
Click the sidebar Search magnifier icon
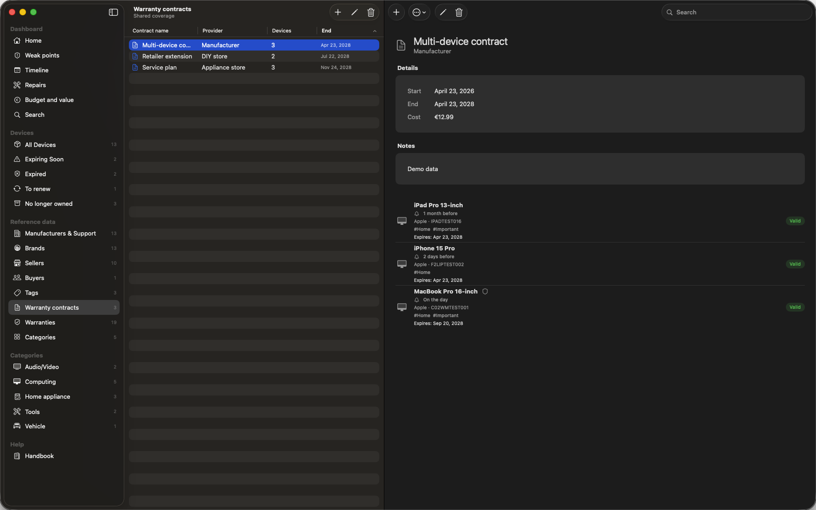click(17, 115)
